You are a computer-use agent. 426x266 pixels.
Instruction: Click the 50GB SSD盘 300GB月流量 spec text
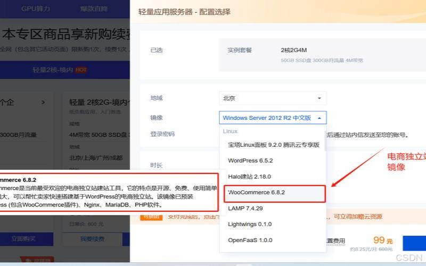pos(322,60)
